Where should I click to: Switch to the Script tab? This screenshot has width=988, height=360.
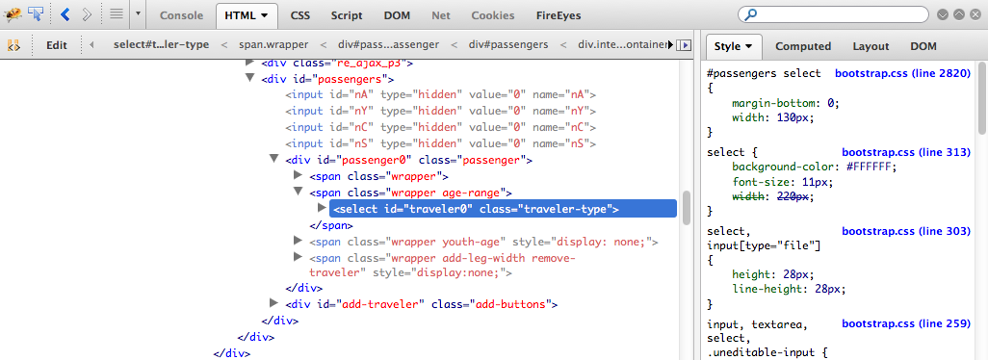(347, 15)
